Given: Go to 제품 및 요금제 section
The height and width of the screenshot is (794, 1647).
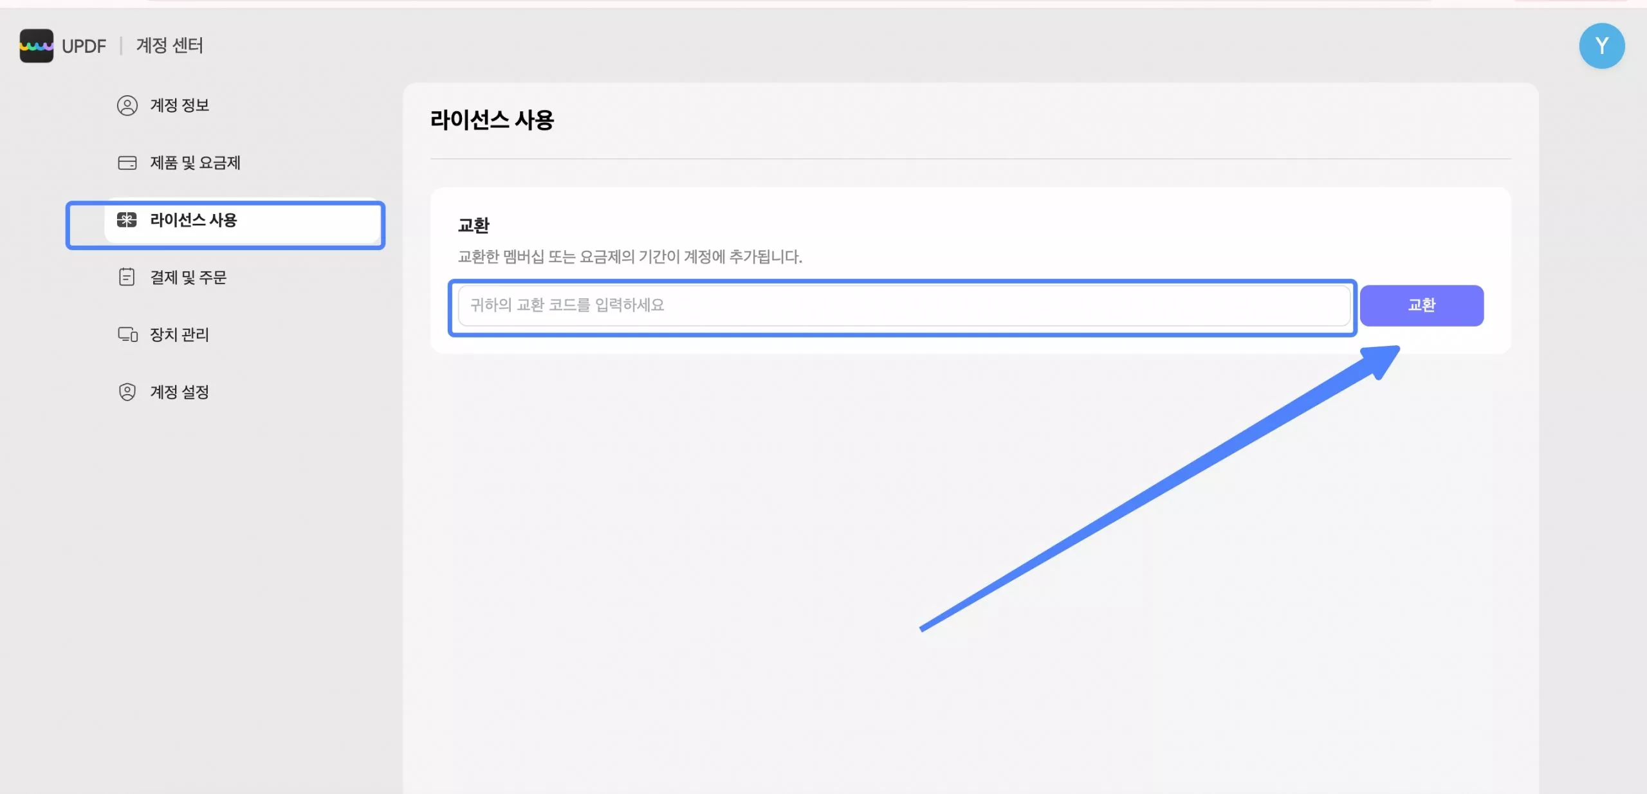Looking at the screenshot, I should pyautogui.click(x=195, y=163).
